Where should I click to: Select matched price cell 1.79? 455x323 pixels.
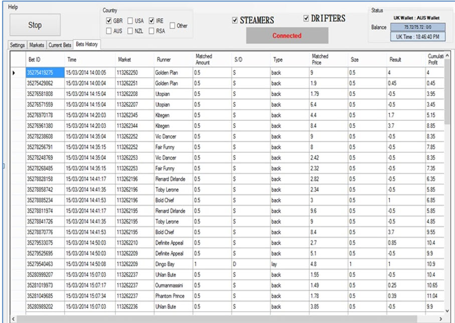tap(329, 94)
